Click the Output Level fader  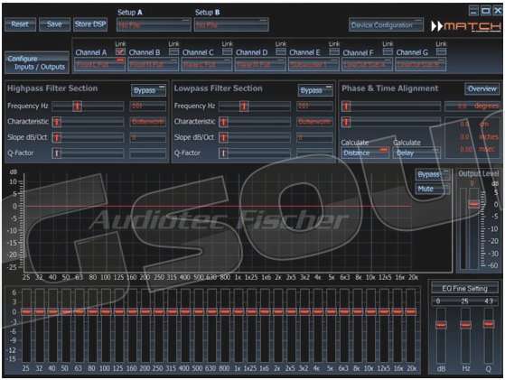click(x=473, y=204)
